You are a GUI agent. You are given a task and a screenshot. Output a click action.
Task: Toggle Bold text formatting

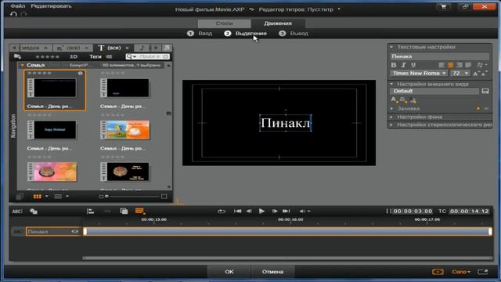394,65
